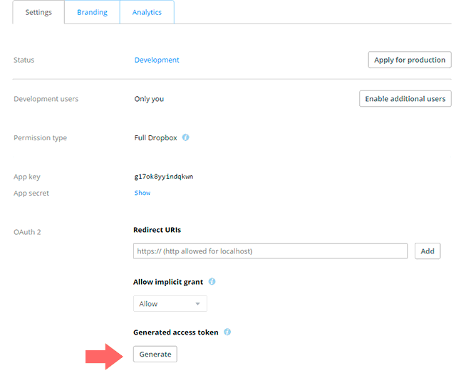Click Apply for production button
The height and width of the screenshot is (378, 466).
tap(410, 60)
